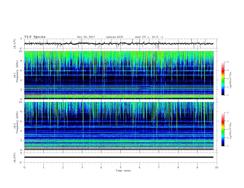
Task: Select the ch.2 "Frequency (kHz)" axis label
Action: (x=17, y=122)
